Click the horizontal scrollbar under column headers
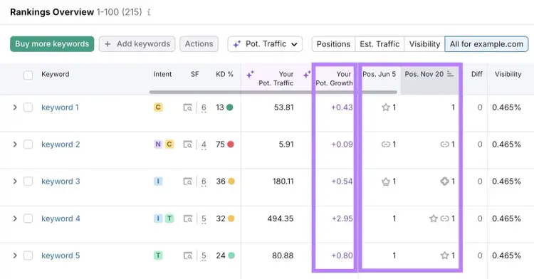 (273, 93)
